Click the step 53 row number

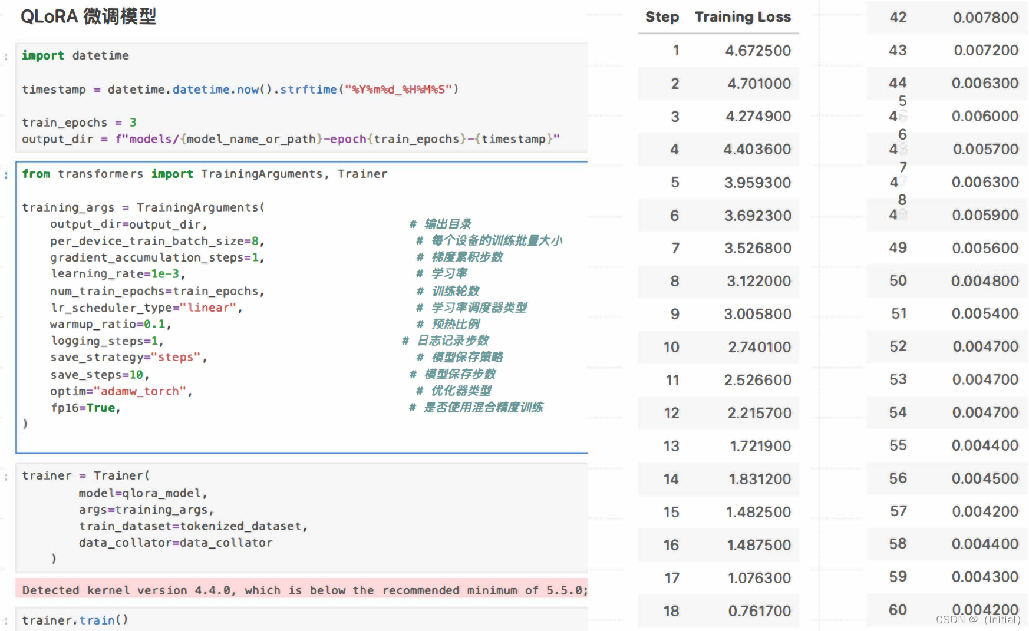898,379
